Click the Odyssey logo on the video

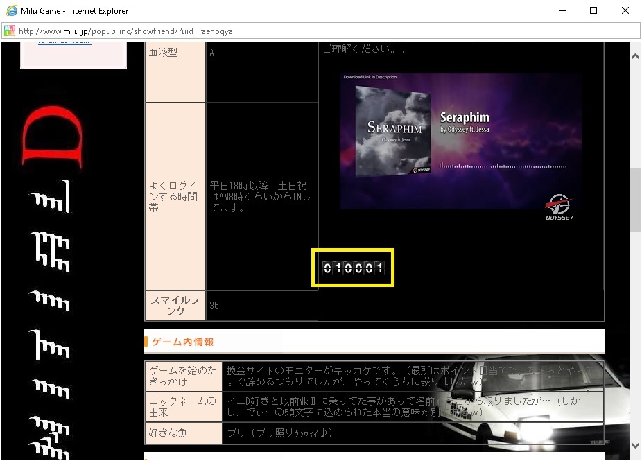(559, 207)
